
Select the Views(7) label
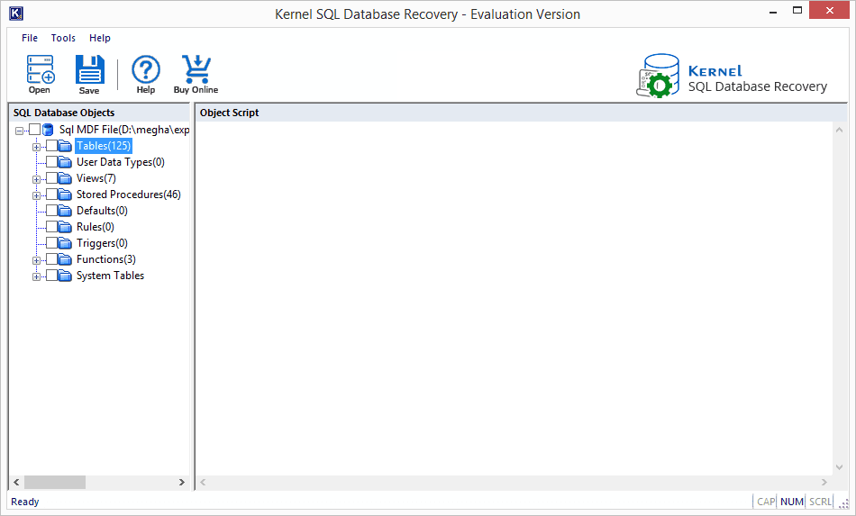pos(96,178)
